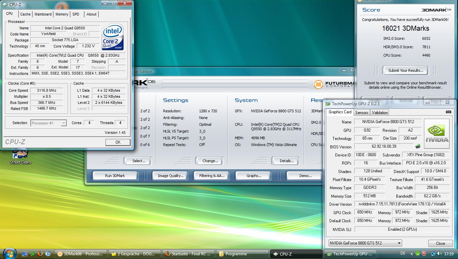Screen dimensions: 458x259
Task: Open the GPU selection dropdown in GPU-Z
Action: point(365,243)
